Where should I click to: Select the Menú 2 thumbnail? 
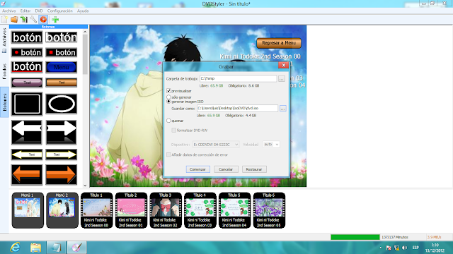(62, 210)
